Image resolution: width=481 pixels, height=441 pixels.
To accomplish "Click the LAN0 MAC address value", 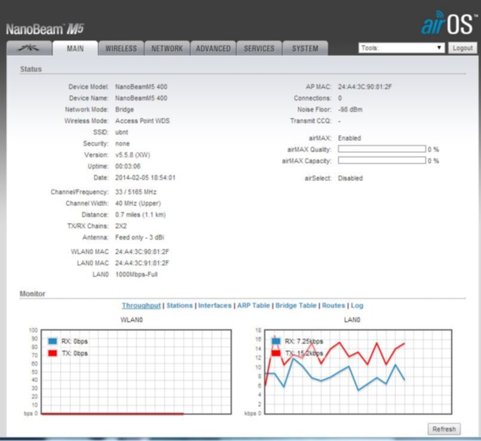I will pyautogui.click(x=142, y=264).
